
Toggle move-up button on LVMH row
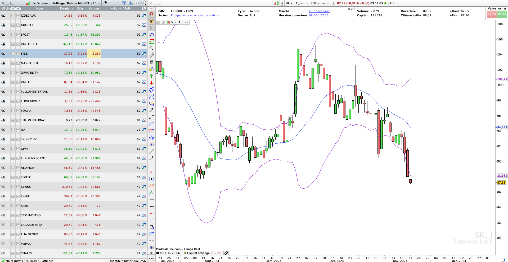coord(18,196)
